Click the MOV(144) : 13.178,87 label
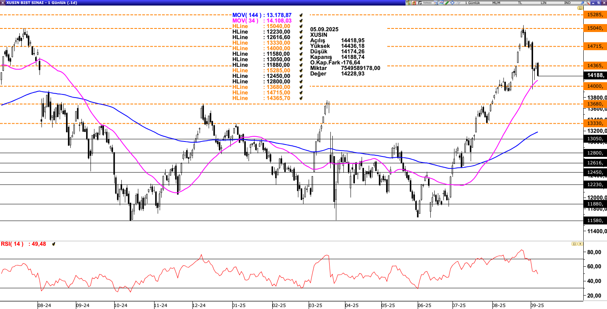607x309 pixels. tap(262, 15)
